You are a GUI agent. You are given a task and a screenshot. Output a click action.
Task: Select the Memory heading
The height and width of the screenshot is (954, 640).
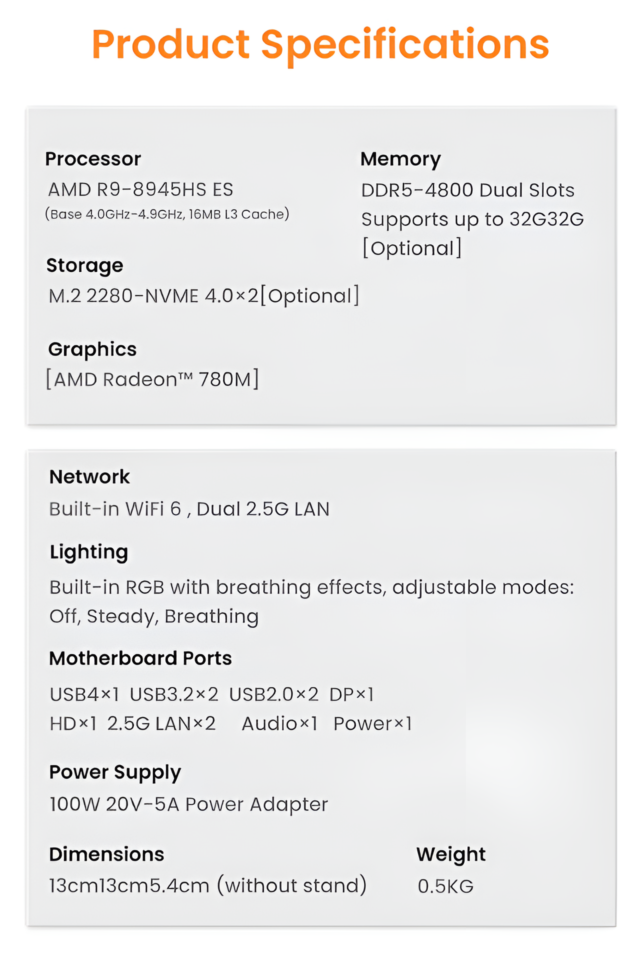(400, 159)
